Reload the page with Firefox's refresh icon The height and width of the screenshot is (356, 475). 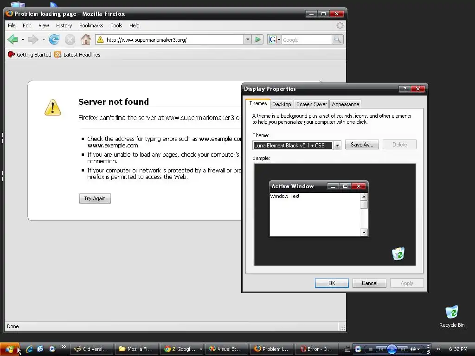click(x=54, y=39)
